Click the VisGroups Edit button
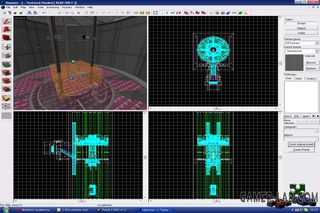 (x=297, y=116)
